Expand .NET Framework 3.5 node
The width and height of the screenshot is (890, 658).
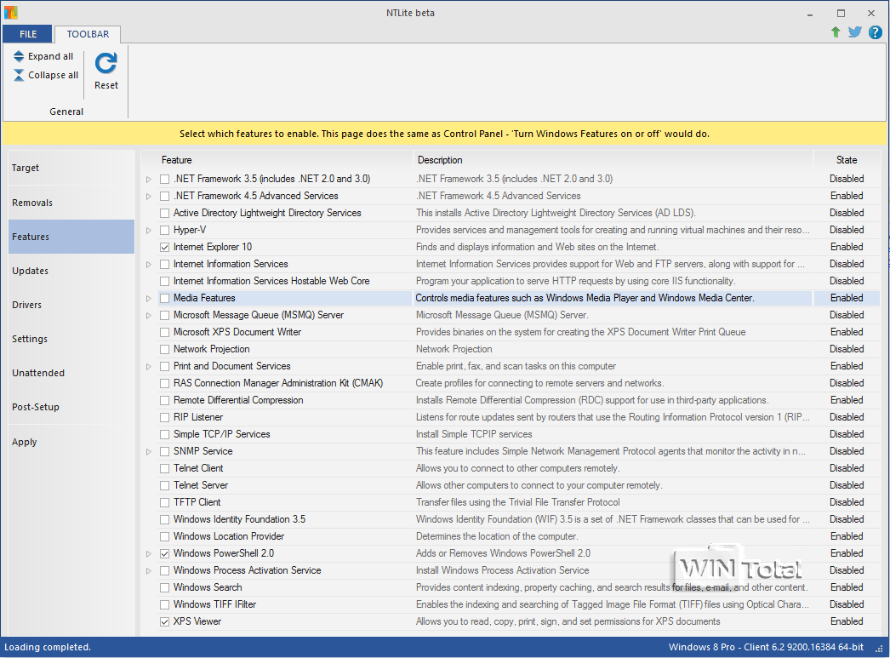click(149, 179)
